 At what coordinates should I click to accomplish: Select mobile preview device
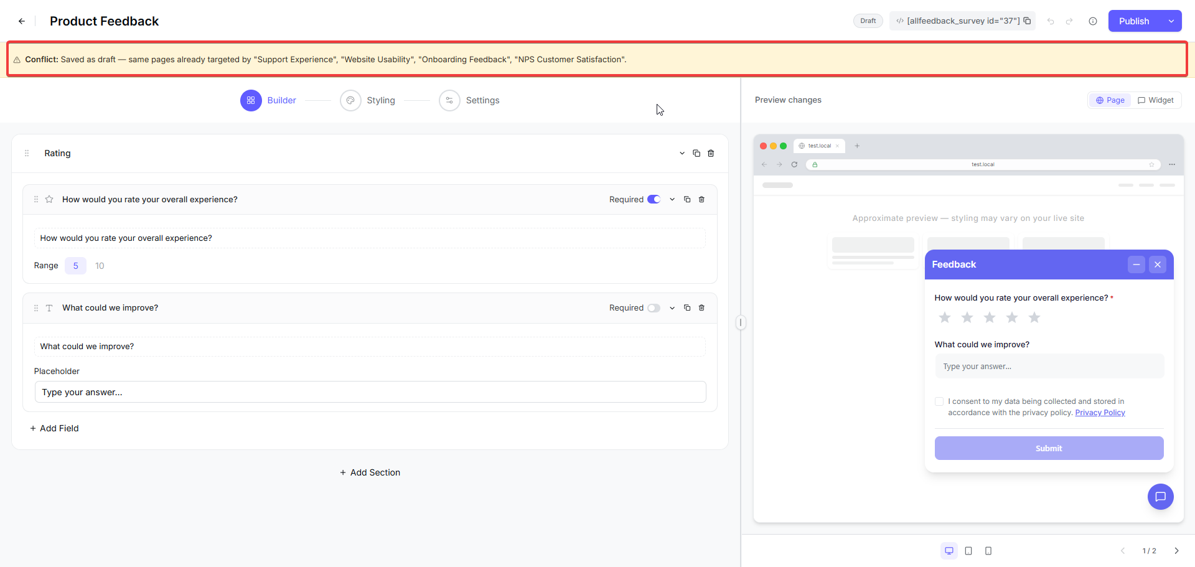[x=988, y=551]
